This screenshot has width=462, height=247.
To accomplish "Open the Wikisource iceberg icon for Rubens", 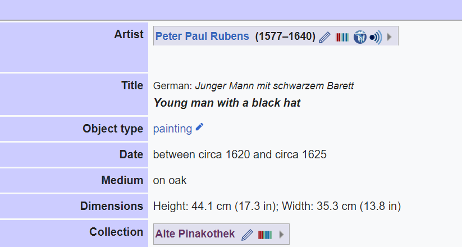I will point(360,37).
